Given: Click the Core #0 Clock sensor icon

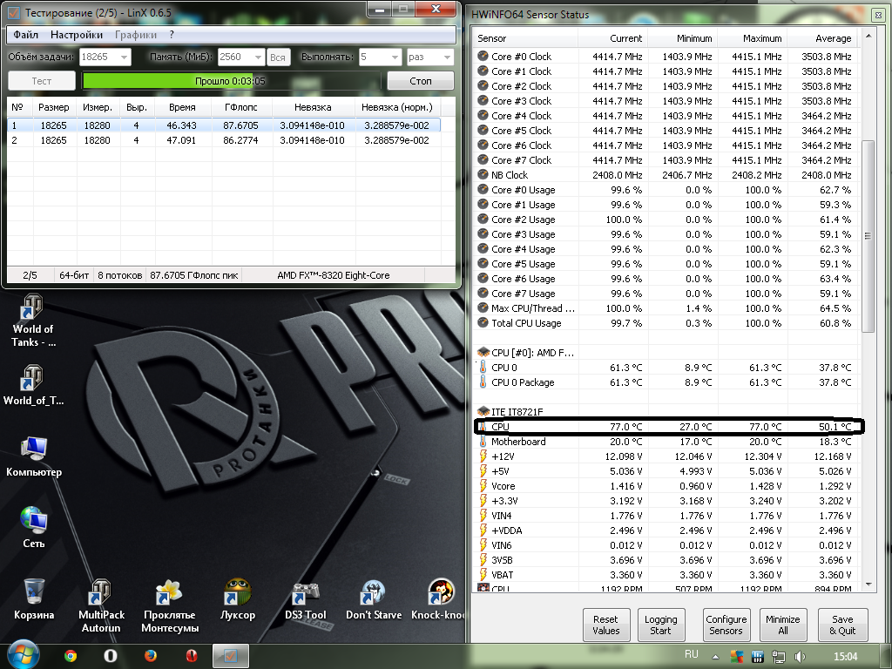Looking at the screenshot, I should (x=483, y=56).
